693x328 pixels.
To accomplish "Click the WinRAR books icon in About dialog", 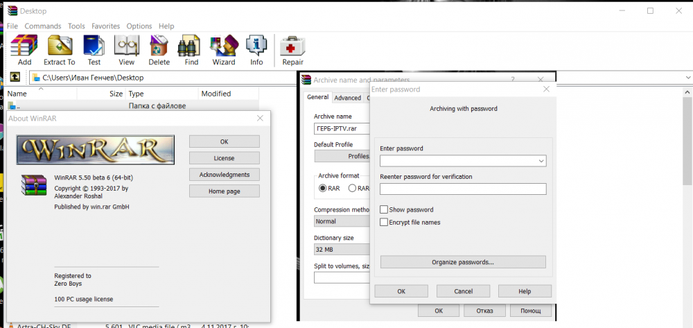I will 33,185.
